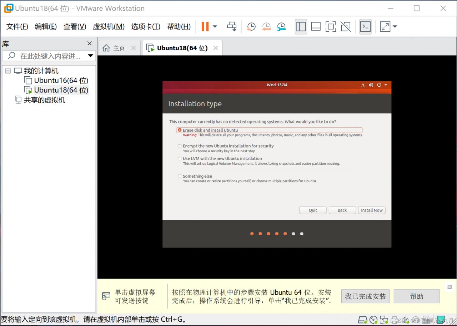Click the Quit button in installer
The image size is (457, 326).
[x=313, y=210]
